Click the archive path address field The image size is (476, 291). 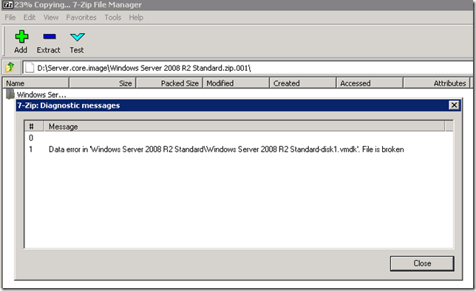click(x=248, y=68)
